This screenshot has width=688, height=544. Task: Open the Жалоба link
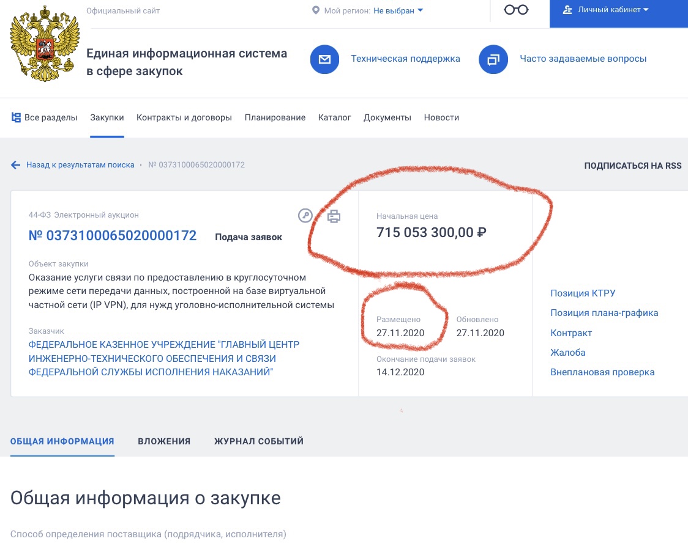pos(568,352)
